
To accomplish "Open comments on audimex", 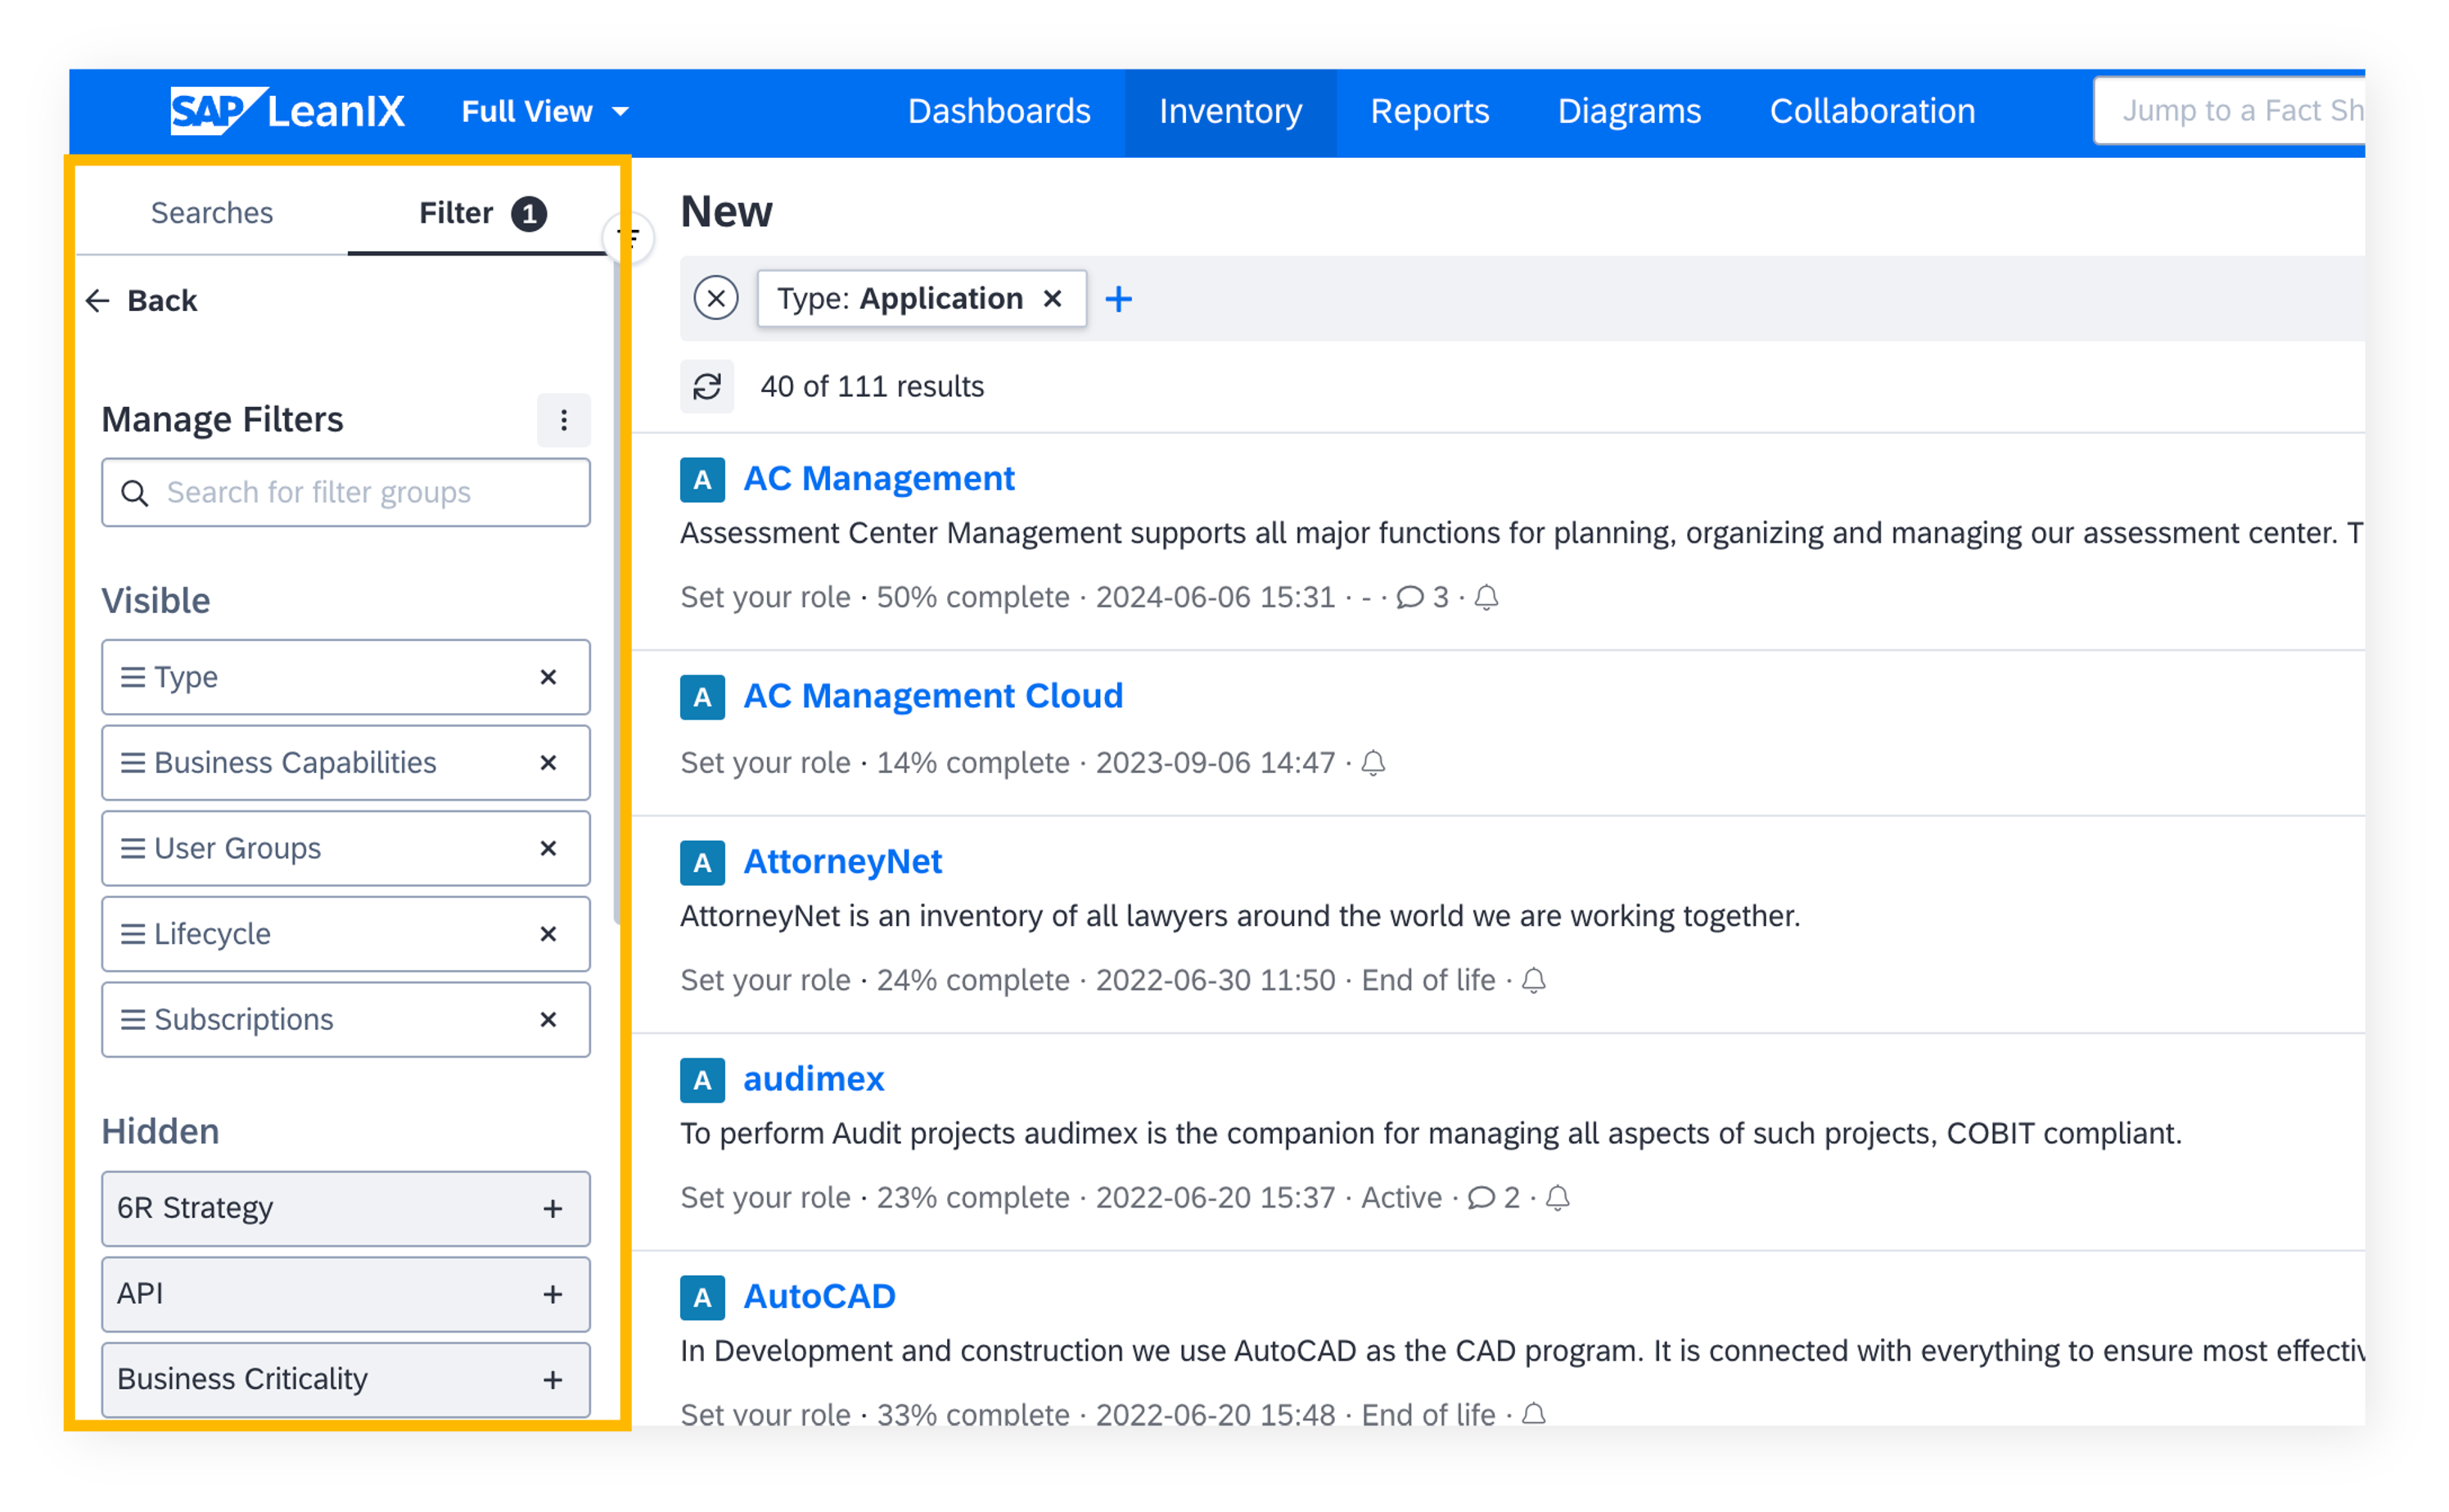I will tap(1494, 1198).
